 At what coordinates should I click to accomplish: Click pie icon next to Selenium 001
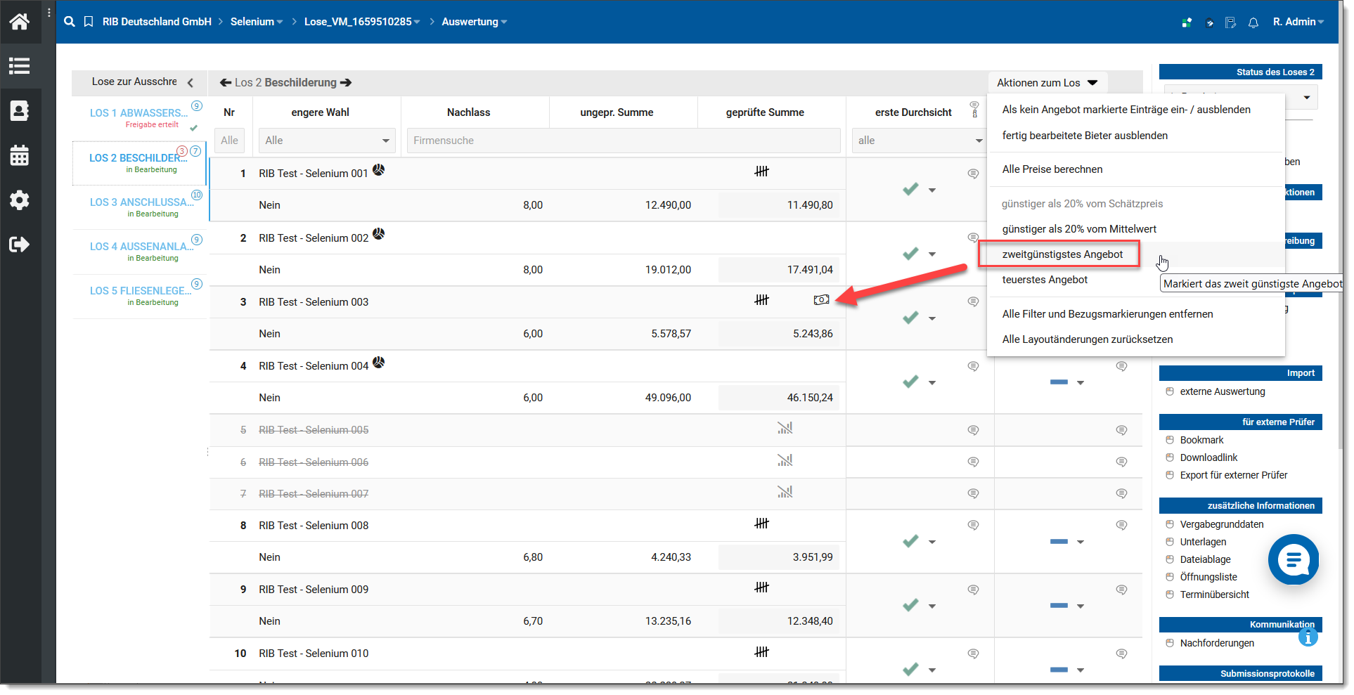379,170
